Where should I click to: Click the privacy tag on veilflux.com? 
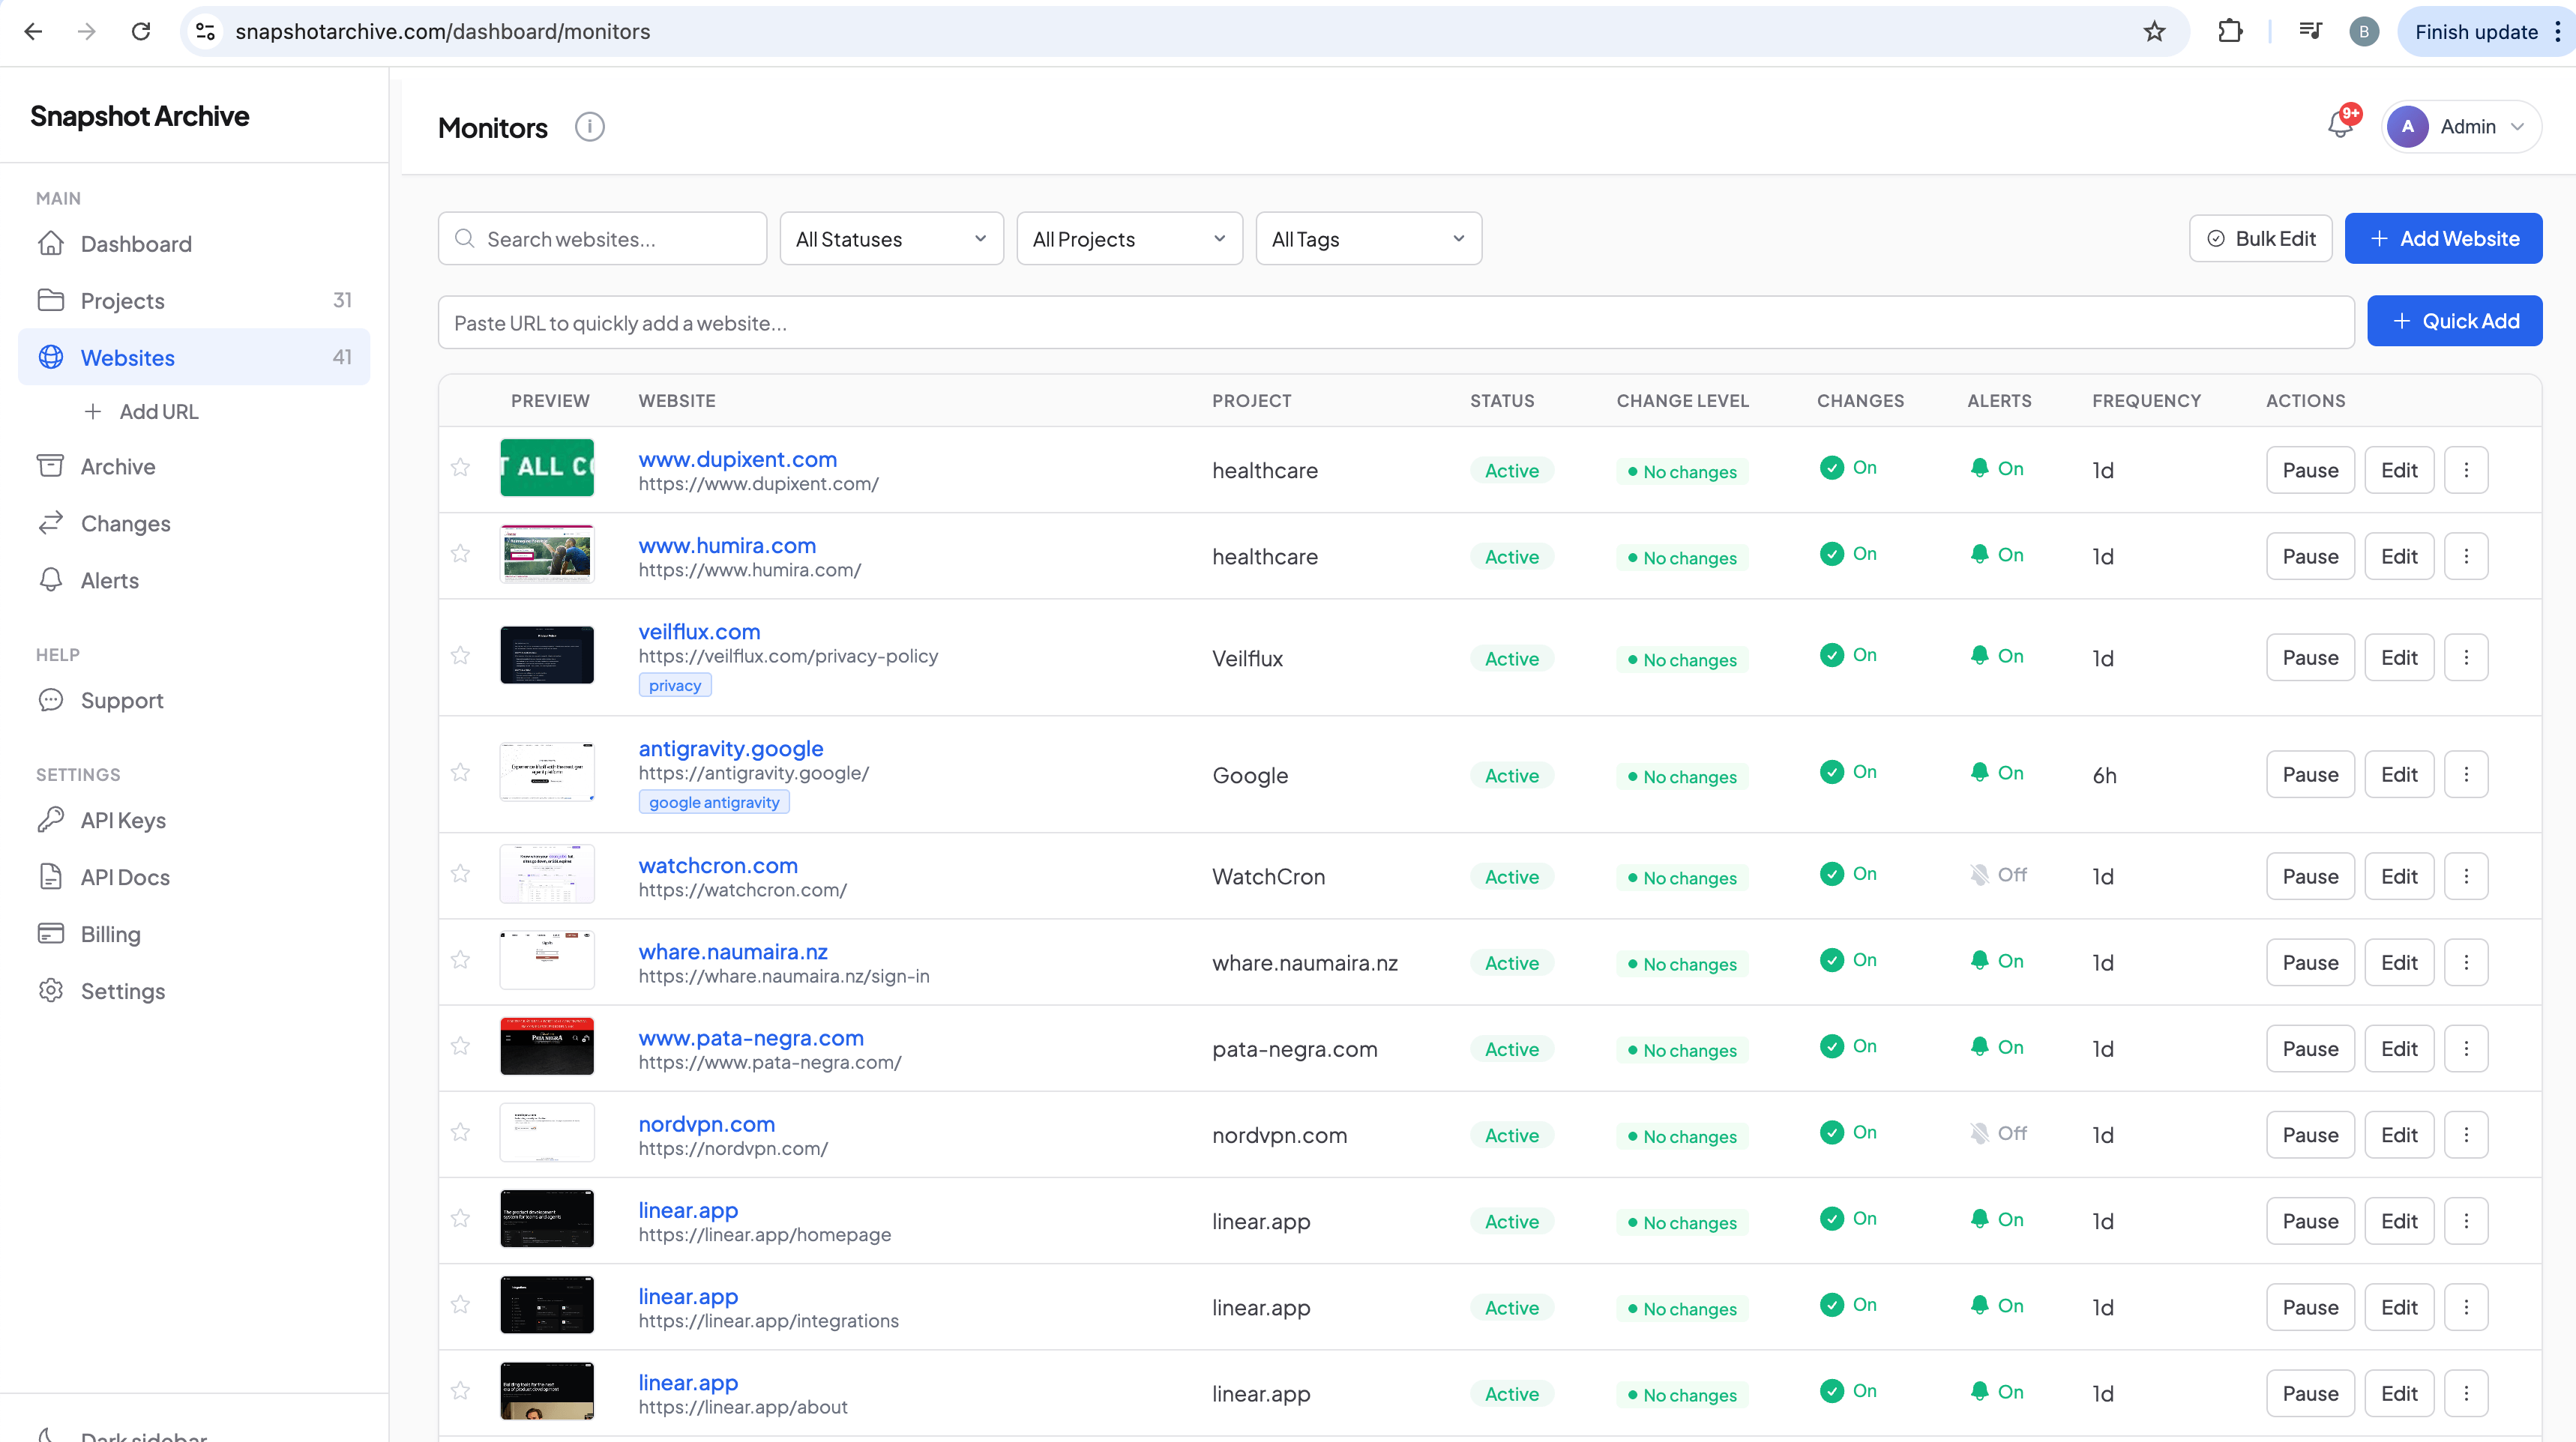tap(675, 685)
